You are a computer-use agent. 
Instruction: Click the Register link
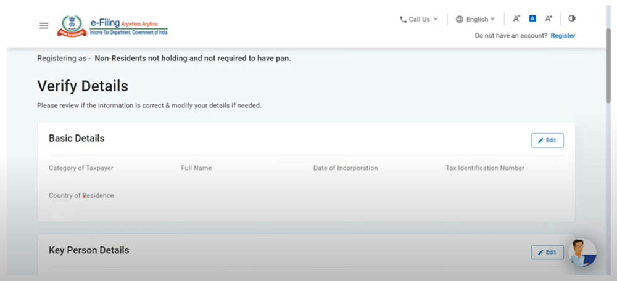pos(563,36)
